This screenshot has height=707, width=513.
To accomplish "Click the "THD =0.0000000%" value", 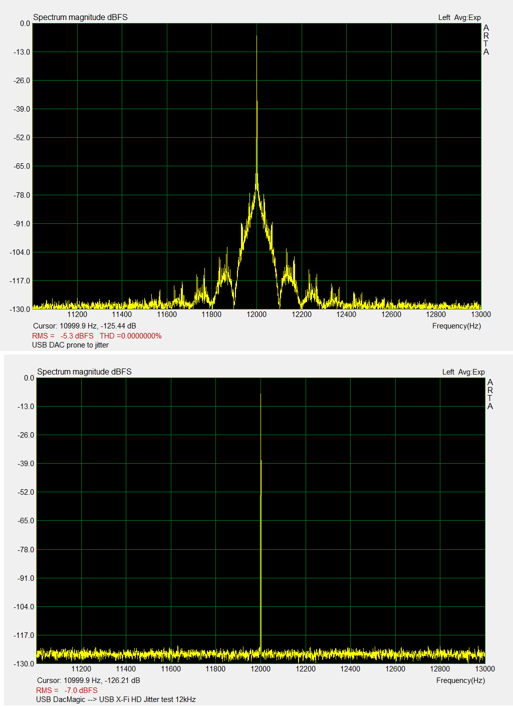I will pyautogui.click(x=131, y=336).
